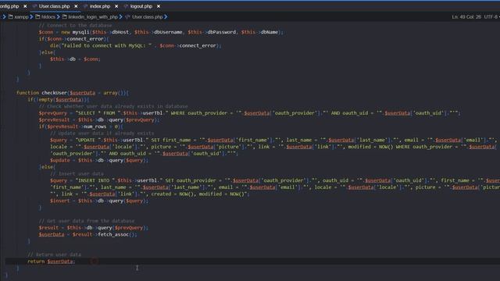Click the '// Update user data if already exists' comment

click(102, 133)
